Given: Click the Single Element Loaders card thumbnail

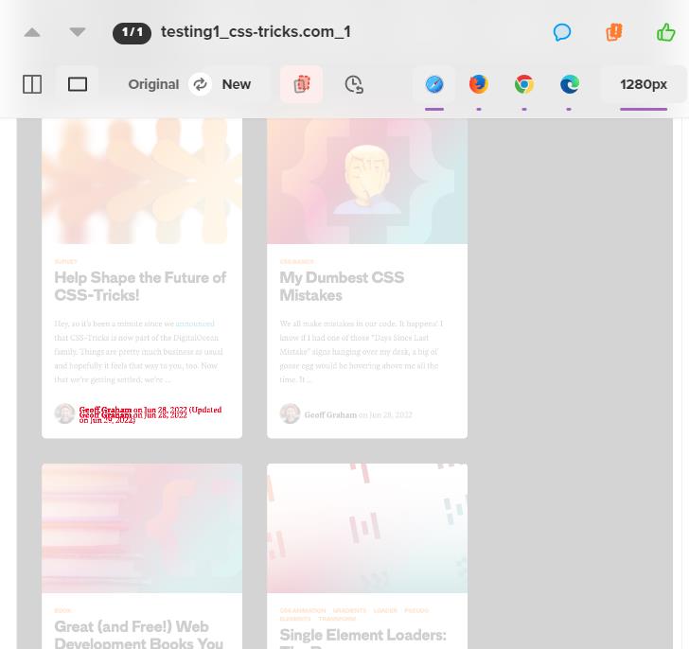Looking at the screenshot, I should pos(367,528).
